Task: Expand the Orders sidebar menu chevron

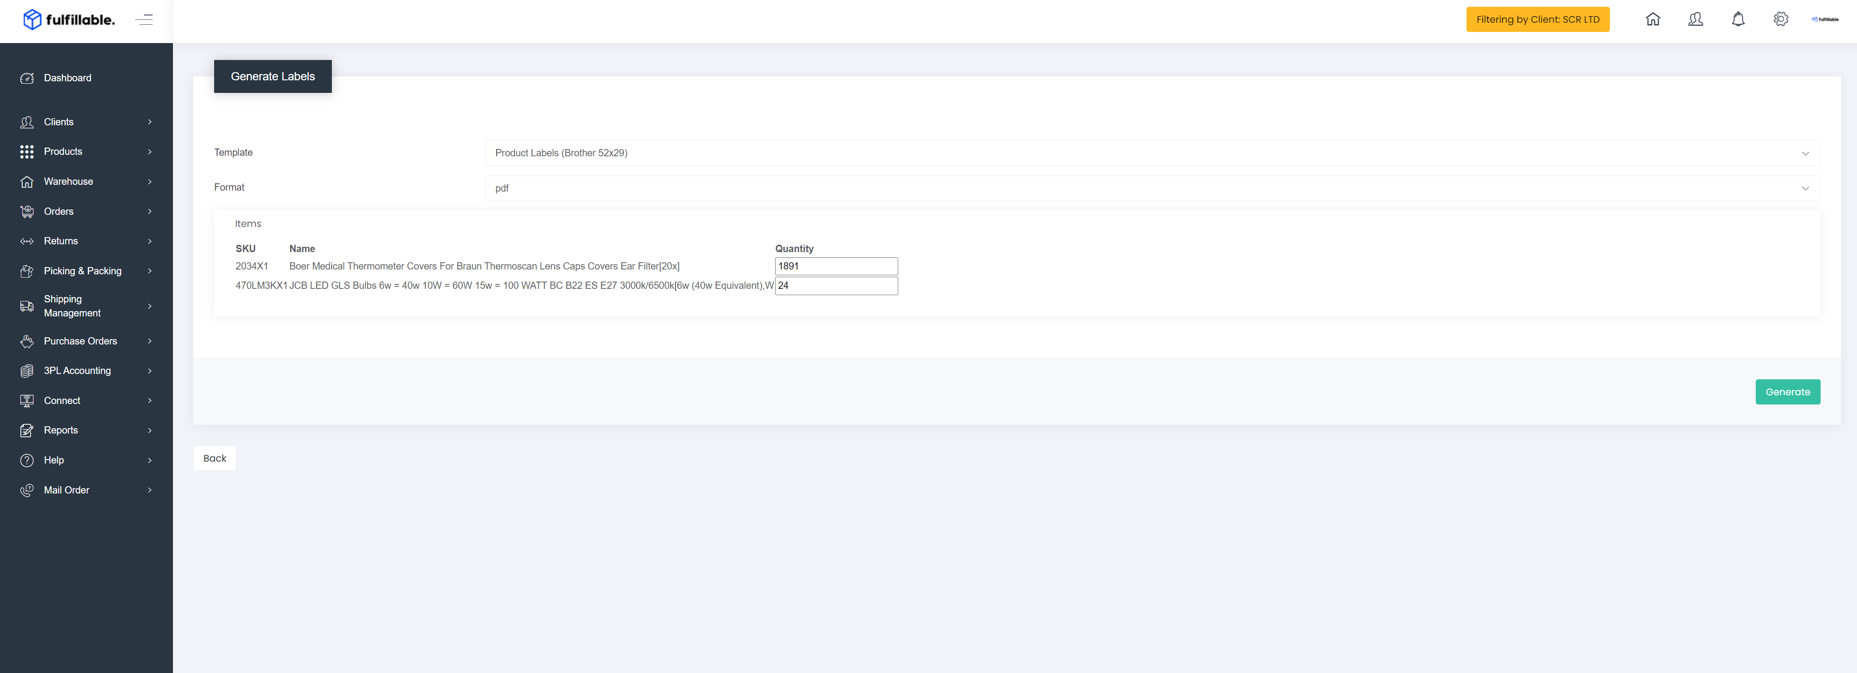Action: tap(150, 211)
